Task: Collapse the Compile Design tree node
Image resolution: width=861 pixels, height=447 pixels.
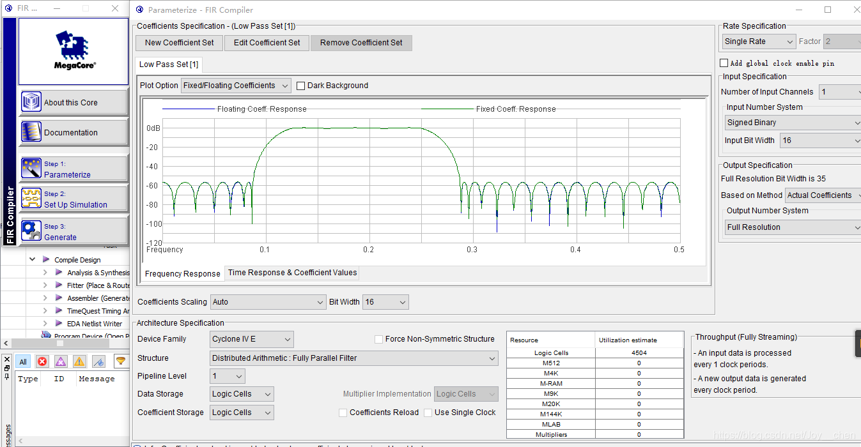Action: pyautogui.click(x=33, y=259)
